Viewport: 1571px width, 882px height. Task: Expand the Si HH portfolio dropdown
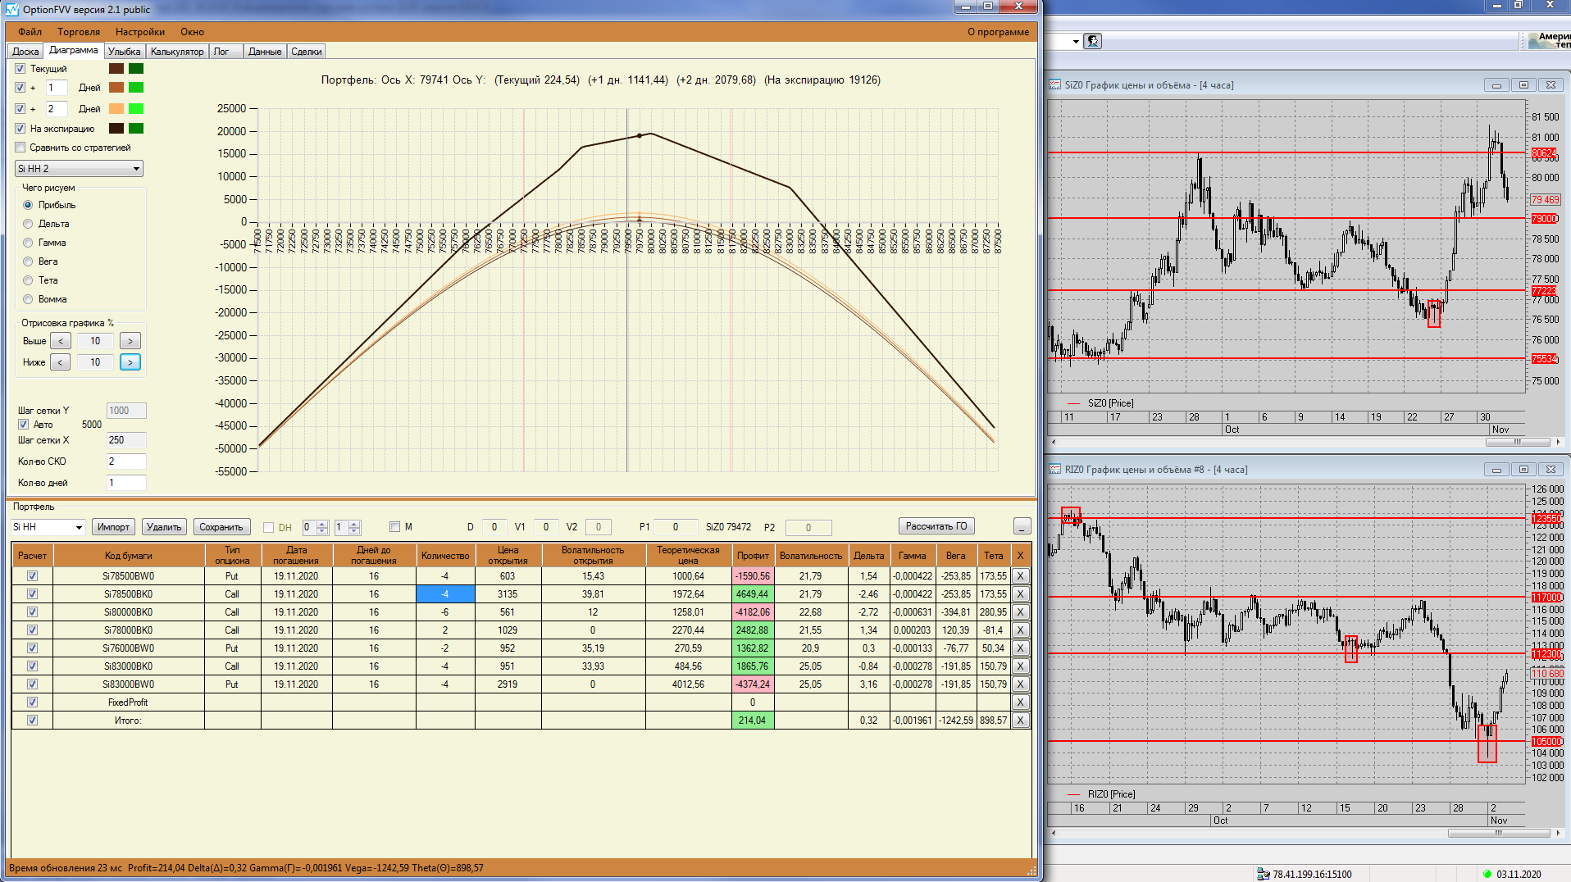pos(79,527)
